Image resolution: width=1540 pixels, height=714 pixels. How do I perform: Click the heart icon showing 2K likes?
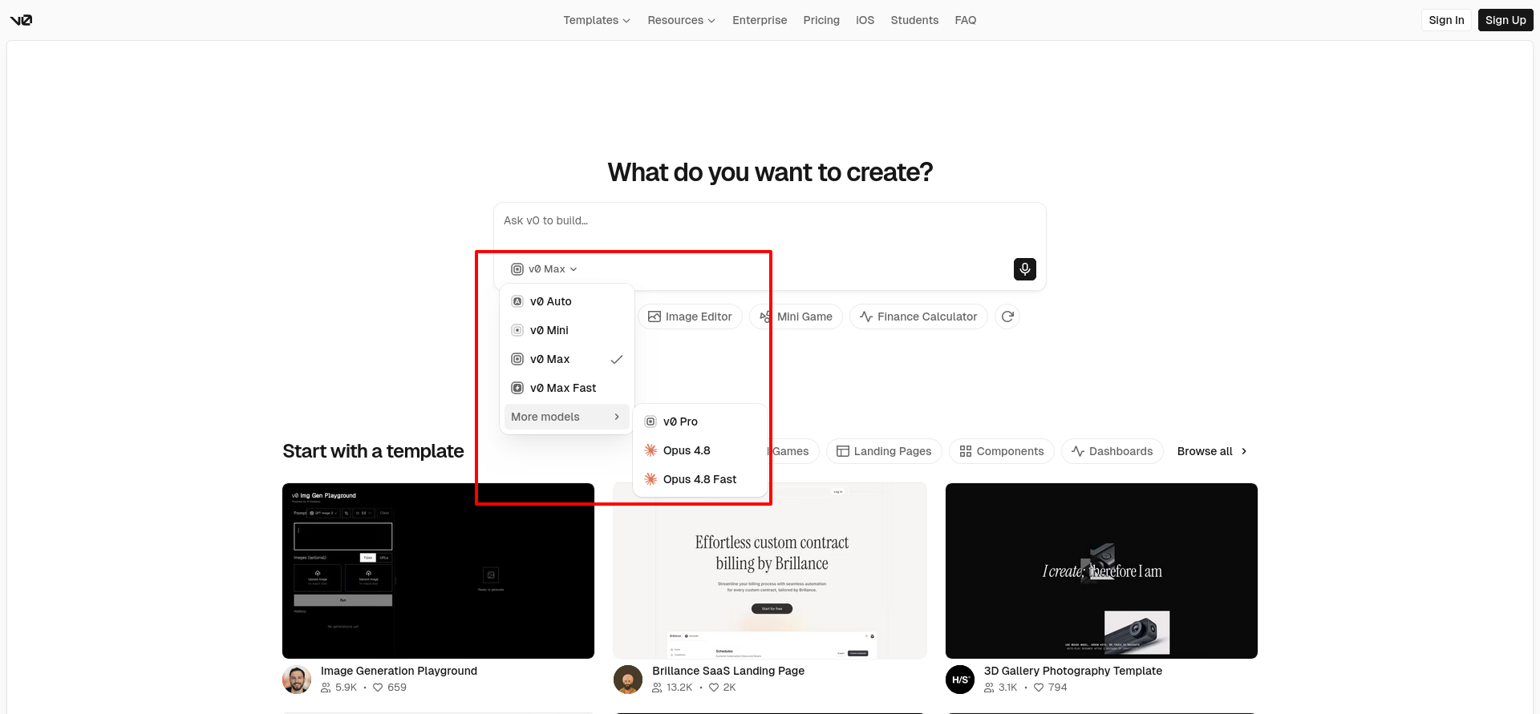(x=713, y=688)
